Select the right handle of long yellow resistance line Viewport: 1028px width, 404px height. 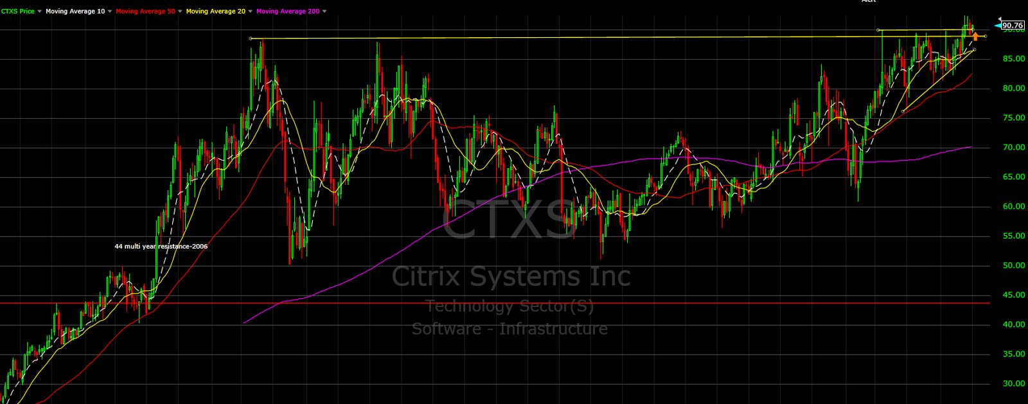[x=985, y=36]
